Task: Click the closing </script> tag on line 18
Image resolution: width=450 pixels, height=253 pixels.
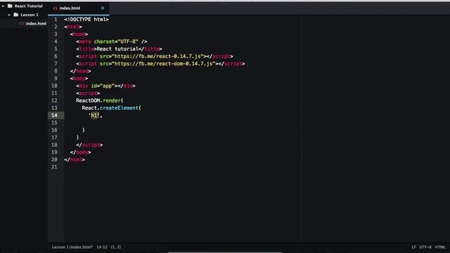Action: (89, 145)
